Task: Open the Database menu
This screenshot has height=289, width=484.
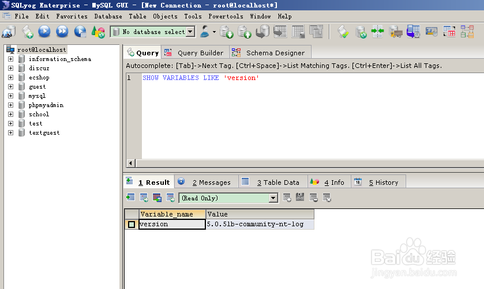Action: [108, 16]
